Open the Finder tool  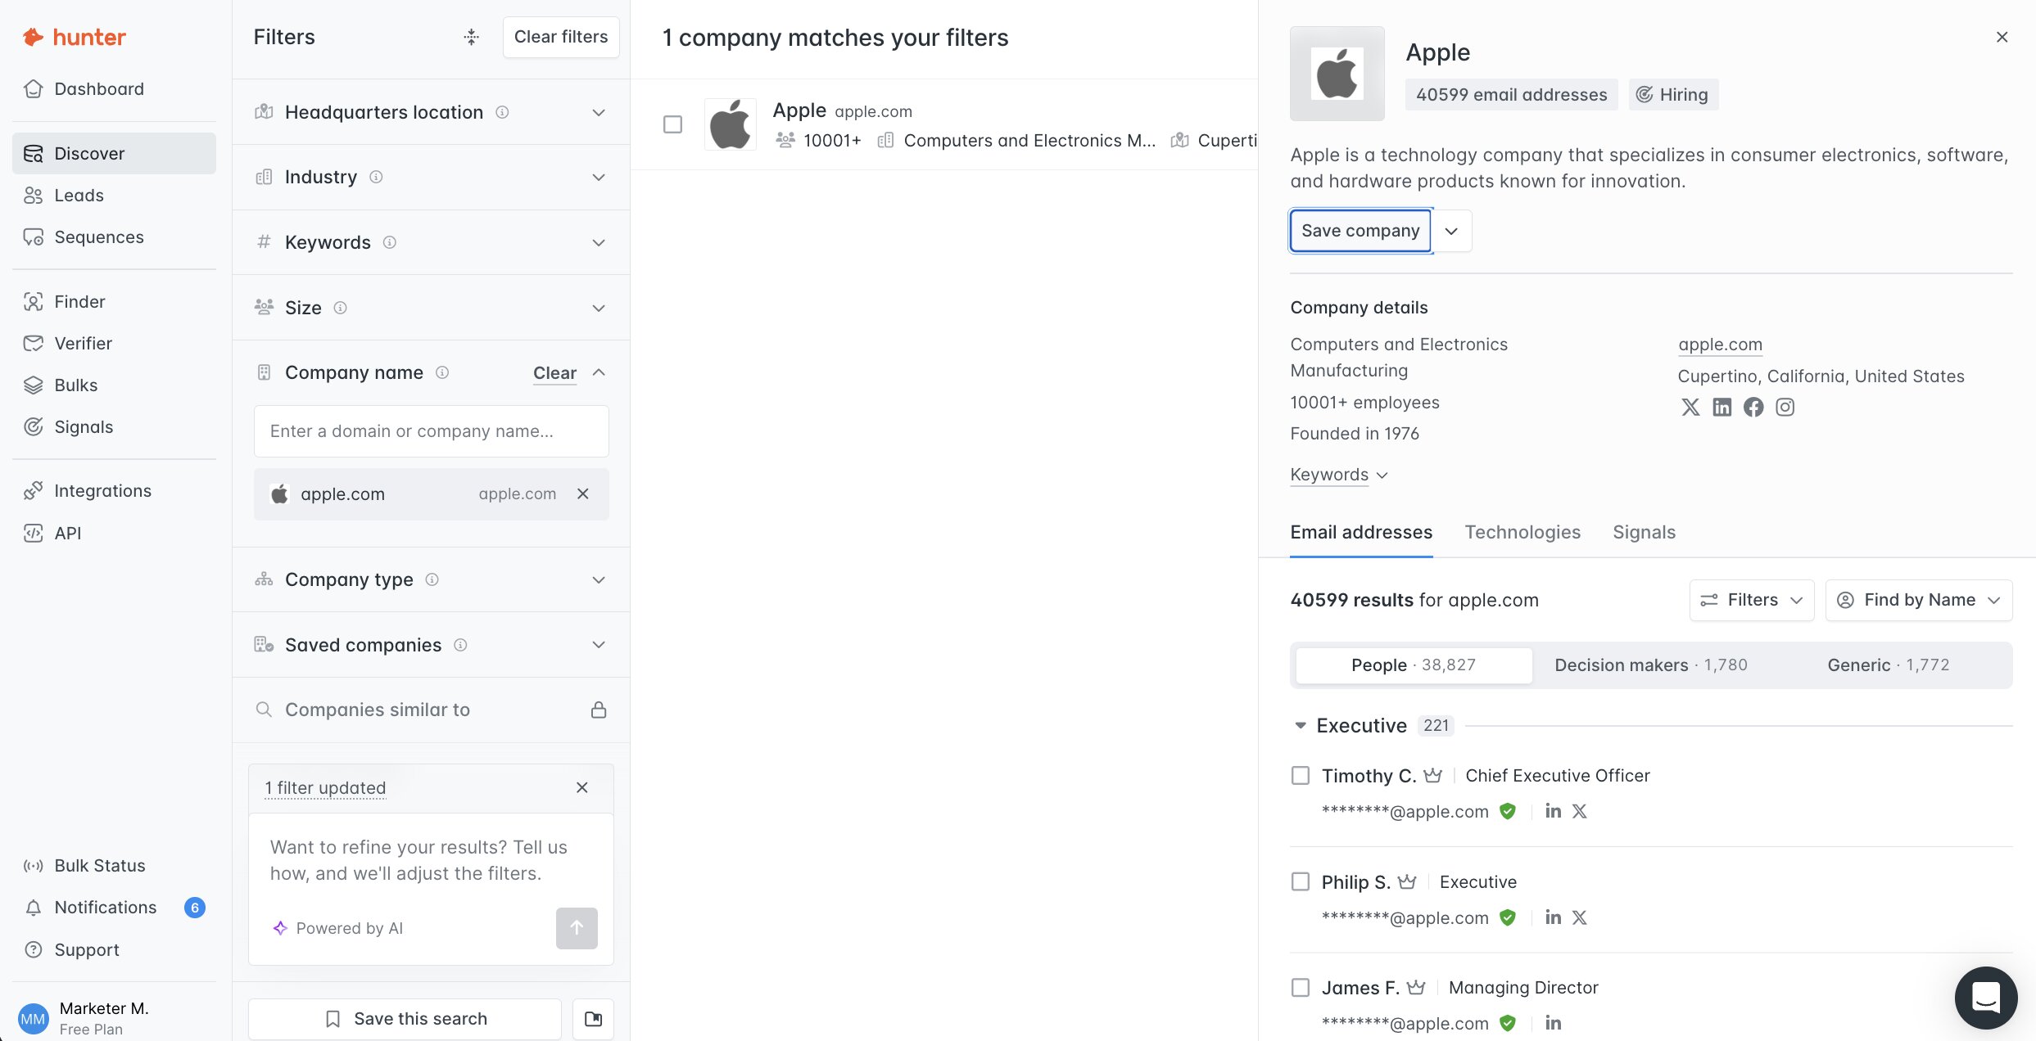click(114, 301)
